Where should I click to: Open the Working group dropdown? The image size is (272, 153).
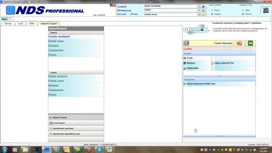pos(198,10)
